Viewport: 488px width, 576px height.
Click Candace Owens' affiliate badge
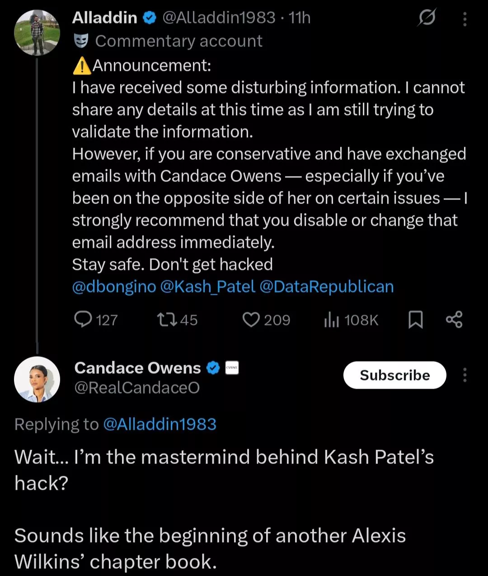231,368
